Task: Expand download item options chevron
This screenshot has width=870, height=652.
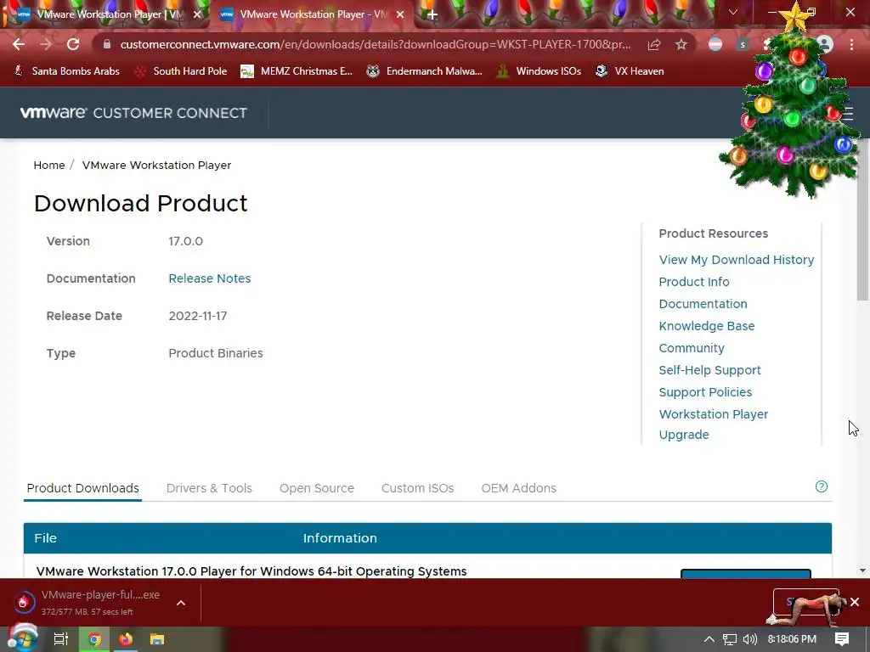Action: tap(181, 603)
